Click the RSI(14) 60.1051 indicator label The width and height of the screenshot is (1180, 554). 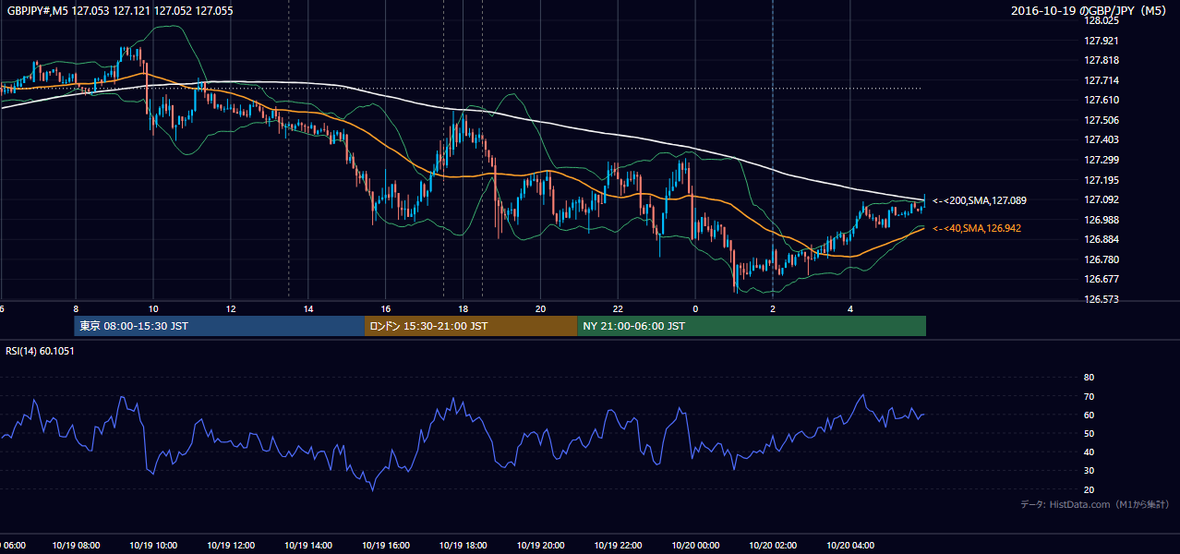(41, 351)
